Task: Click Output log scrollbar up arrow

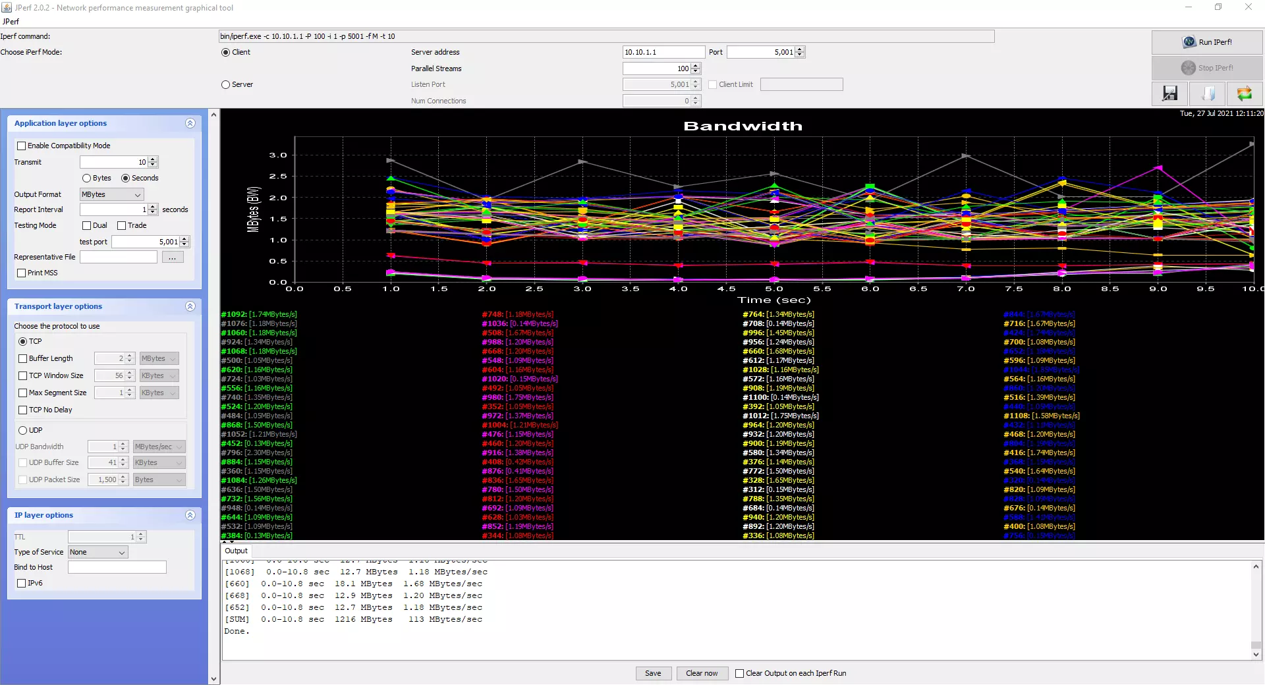Action: [x=1256, y=566]
